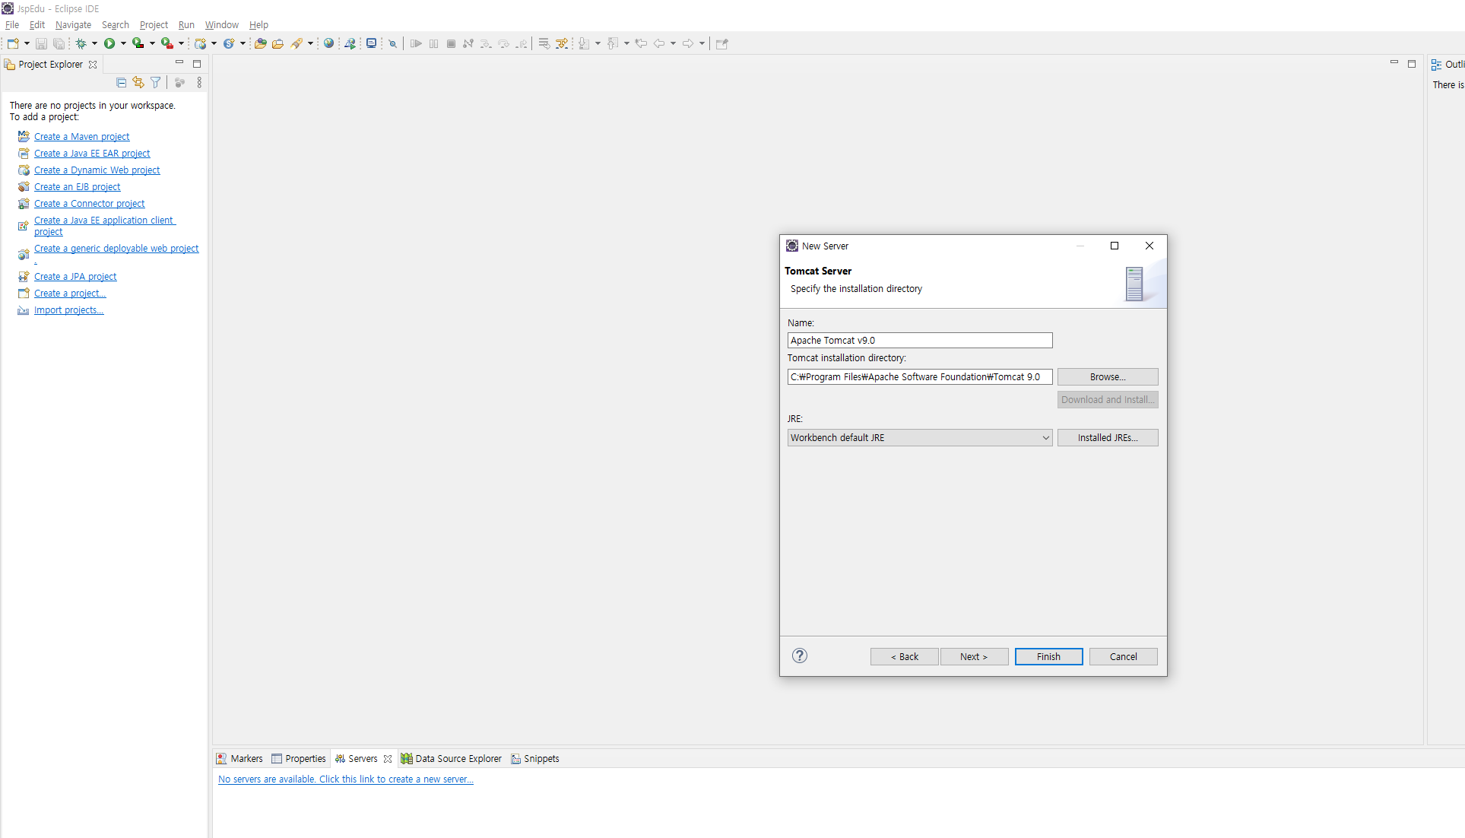Open the Navigate menu
This screenshot has height=838, width=1465.
(x=73, y=24)
